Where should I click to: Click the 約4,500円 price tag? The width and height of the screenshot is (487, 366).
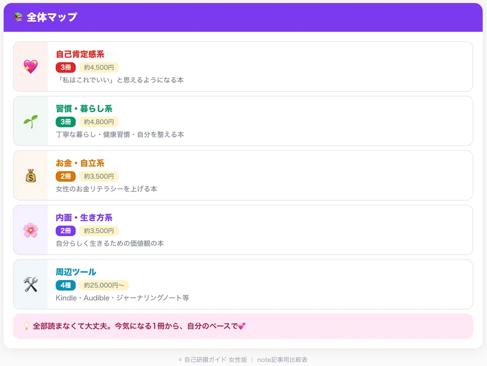click(x=99, y=67)
